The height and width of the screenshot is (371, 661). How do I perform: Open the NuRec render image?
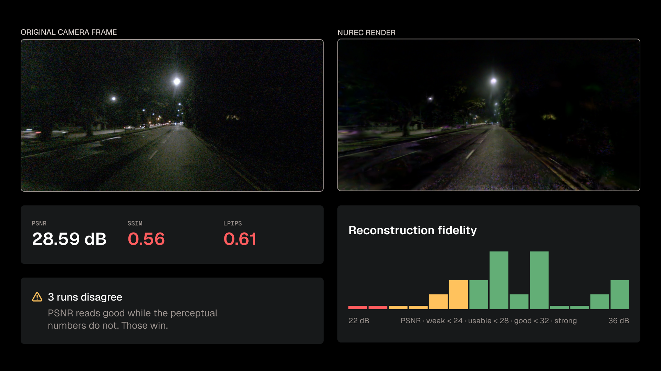click(489, 115)
